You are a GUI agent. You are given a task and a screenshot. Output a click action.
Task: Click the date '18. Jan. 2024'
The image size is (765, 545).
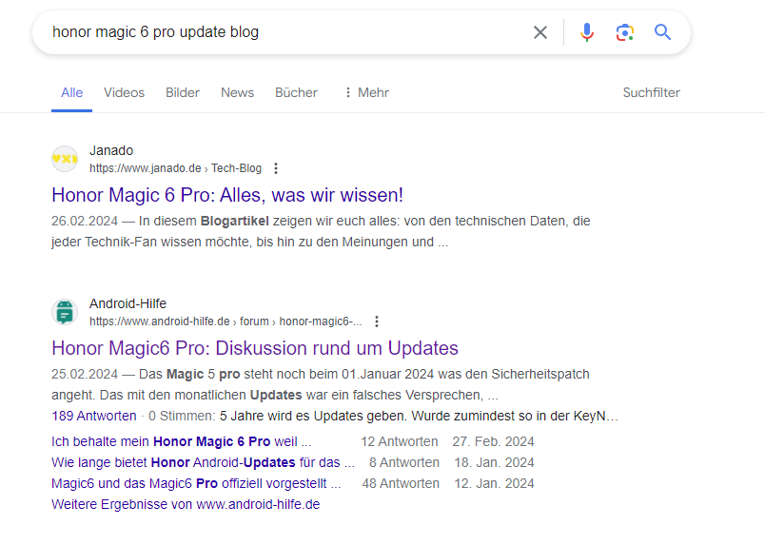point(494,462)
